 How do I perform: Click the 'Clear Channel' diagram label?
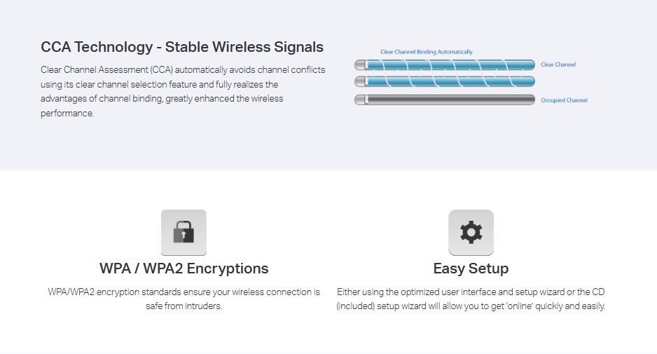558,64
